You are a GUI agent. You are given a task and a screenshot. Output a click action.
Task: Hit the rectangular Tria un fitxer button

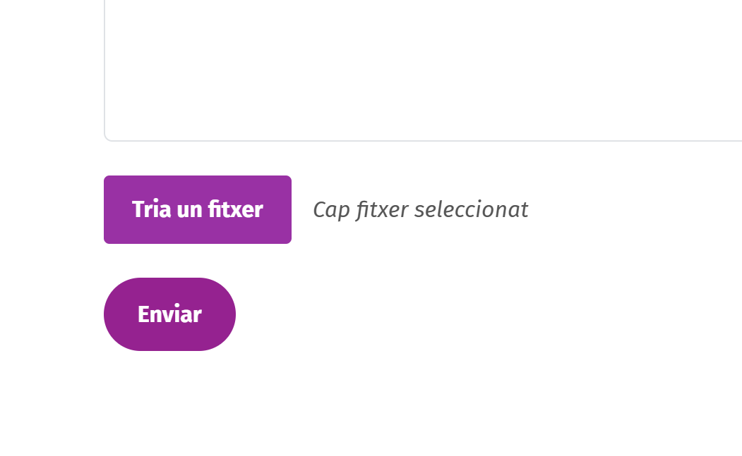[x=198, y=209]
